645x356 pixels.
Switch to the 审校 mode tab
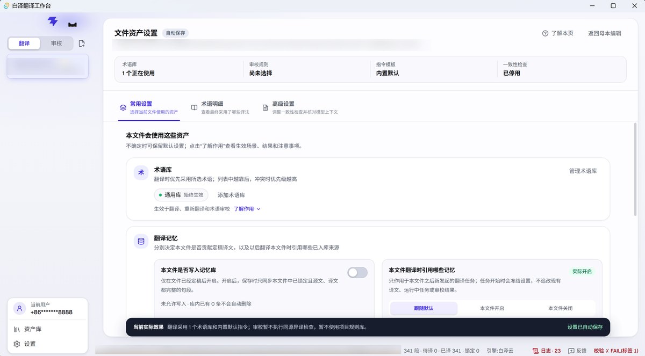point(56,43)
